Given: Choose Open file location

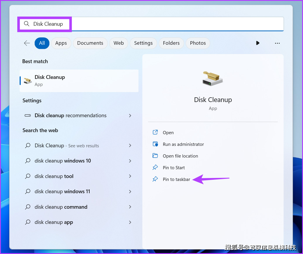Looking at the screenshot, I should (180, 156).
